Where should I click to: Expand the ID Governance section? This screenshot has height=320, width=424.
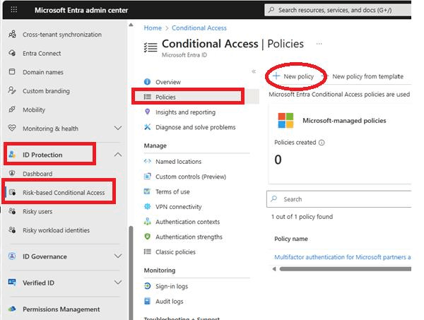118,257
